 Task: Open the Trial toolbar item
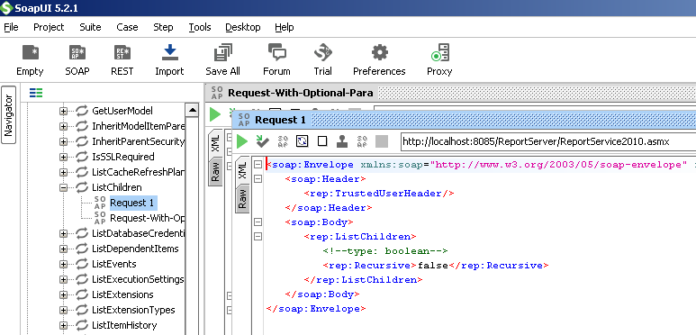pos(322,60)
